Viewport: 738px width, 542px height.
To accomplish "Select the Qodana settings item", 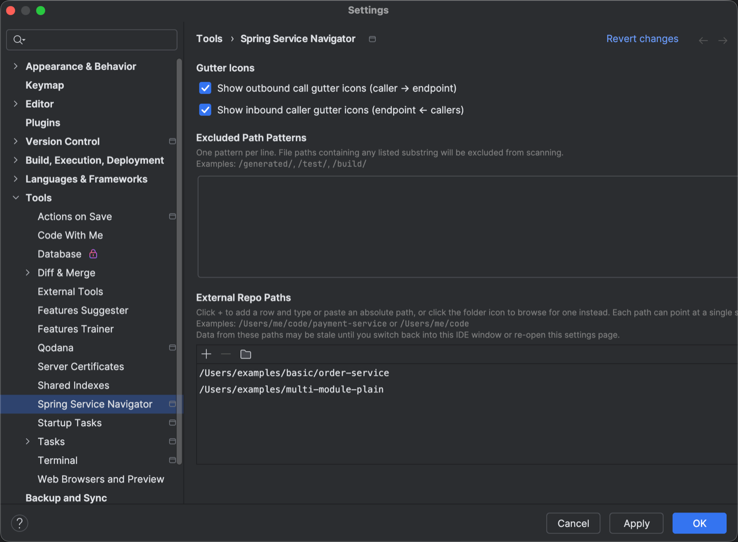I will [x=55, y=348].
